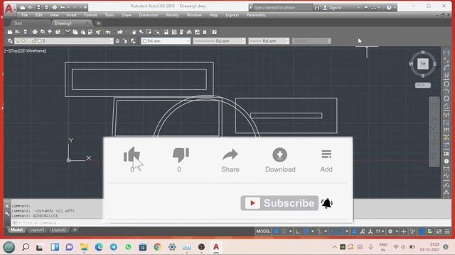Open the Modify menu

(x=172, y=15)
